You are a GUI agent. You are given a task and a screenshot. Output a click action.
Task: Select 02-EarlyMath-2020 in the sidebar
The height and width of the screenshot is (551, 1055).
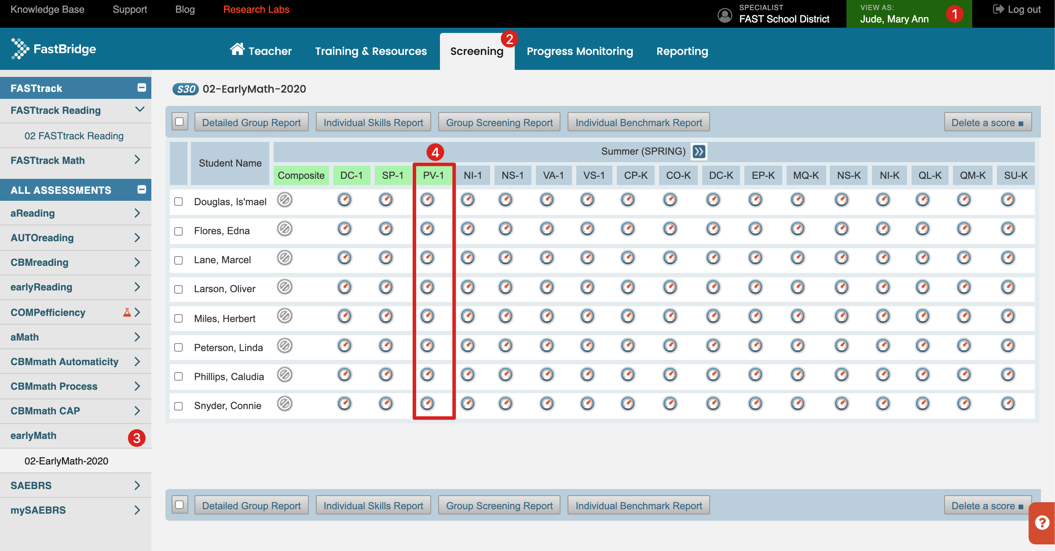pyautogui.click(x=66, y=461)
